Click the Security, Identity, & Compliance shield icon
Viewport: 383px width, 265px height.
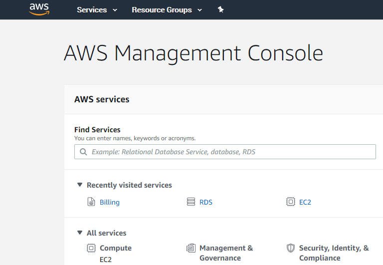click(x=291, y=248)
